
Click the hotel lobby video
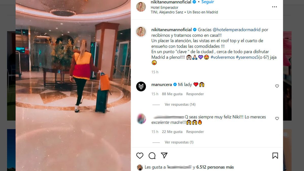73,86
